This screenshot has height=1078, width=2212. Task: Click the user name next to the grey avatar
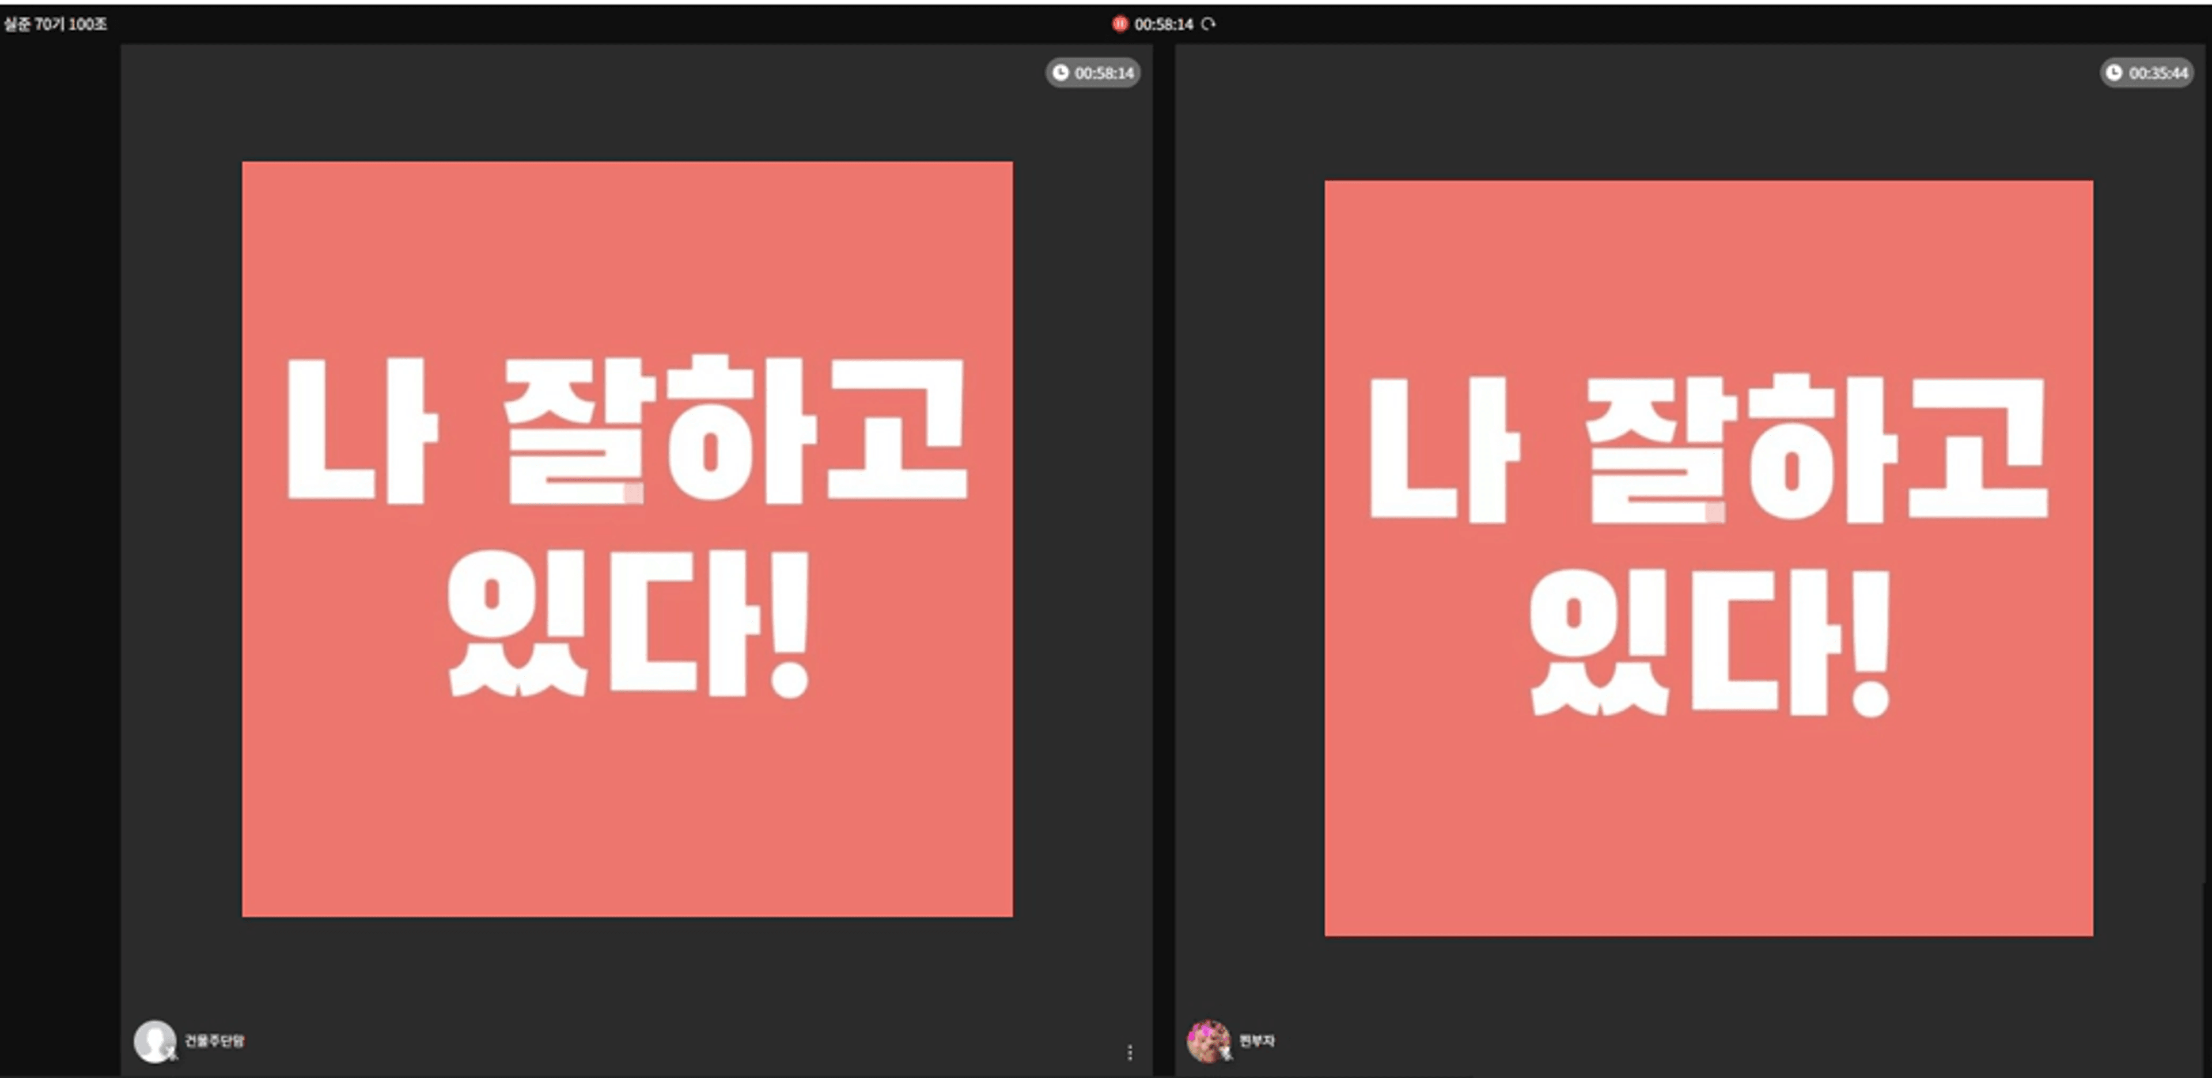point(215,1040)
